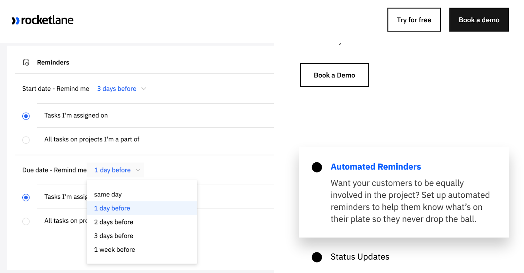Select start date 'Tasks I'm assigned on' radio
The width and height of the screenshot is (524, 273).
[26, 116]
